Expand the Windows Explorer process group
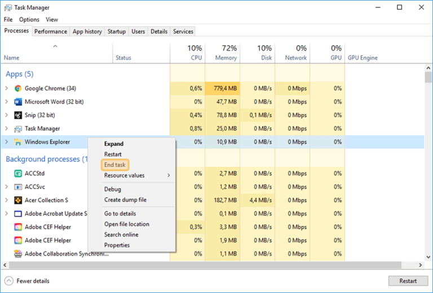 click(7, 142)
